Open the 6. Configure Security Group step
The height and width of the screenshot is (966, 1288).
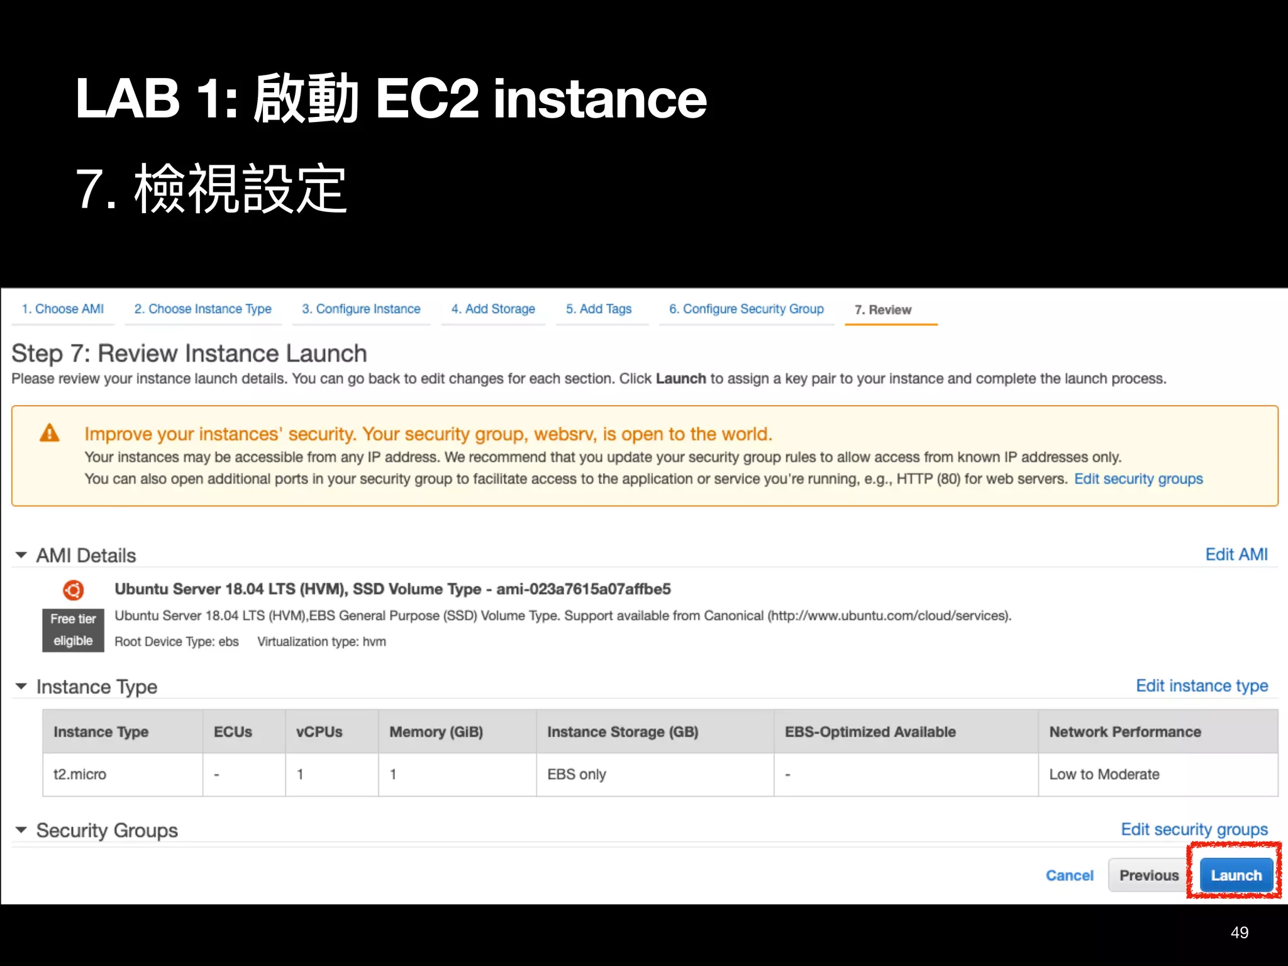pos(747,309)
